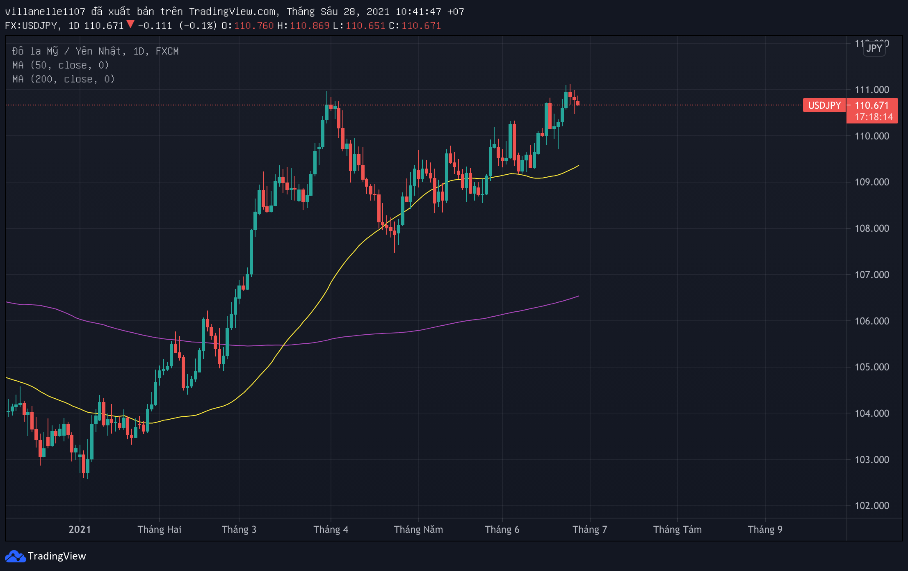This screenshot has height=571, width=908.
Task: Click the 104.000 price axis label
Action: 872,413
